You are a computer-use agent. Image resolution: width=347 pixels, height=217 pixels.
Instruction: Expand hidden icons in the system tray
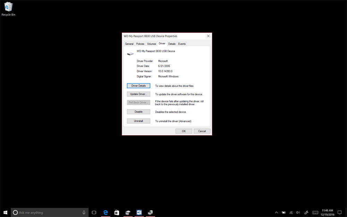pos(276,212)
